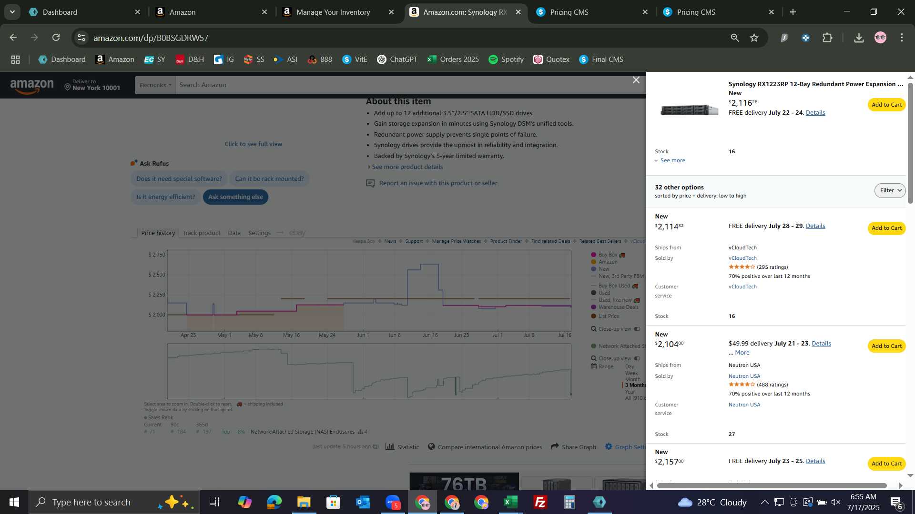The height and width of the screenshot is (514, 915).
Task: Open the ChatGPT bookmark
Action: click(x=397, y=59)
